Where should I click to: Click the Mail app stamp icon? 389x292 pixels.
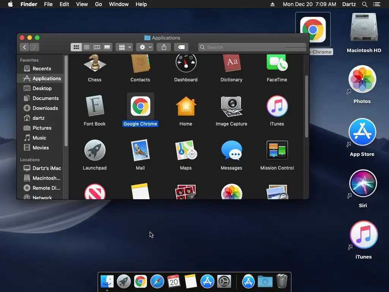tap(140, 150)
